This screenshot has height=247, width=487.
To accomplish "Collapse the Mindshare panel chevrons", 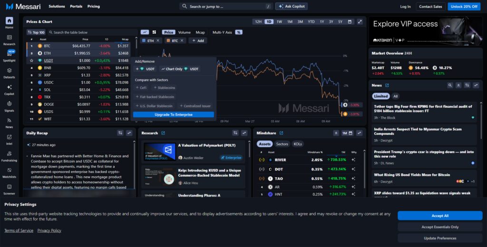I will [336, 133].
